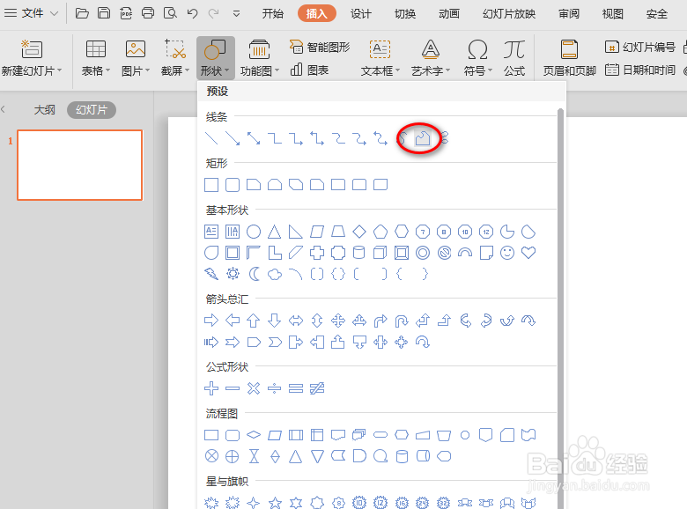687x509 pixels.
Task: Select the diamond basic shape
Action: 359,232
